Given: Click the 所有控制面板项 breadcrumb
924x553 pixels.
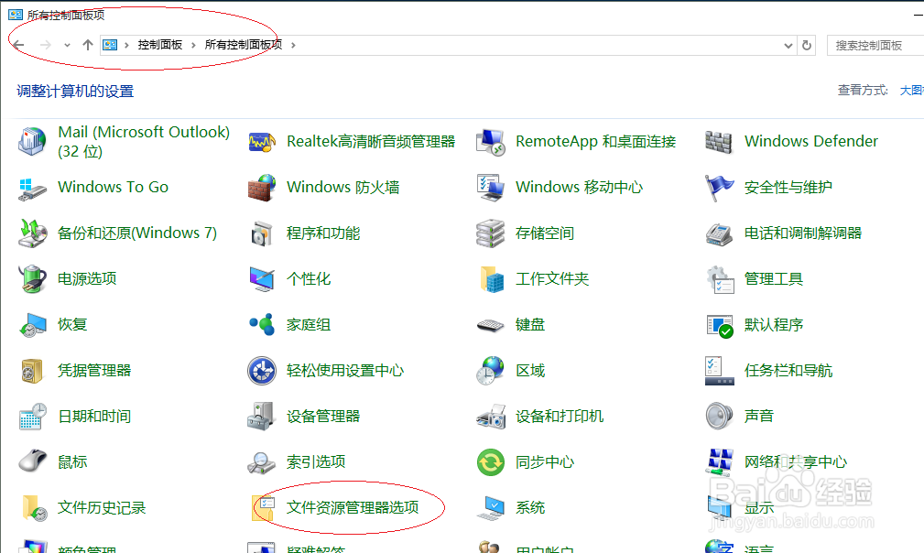Looking at the screenshot, I should [x=243, y=45].
